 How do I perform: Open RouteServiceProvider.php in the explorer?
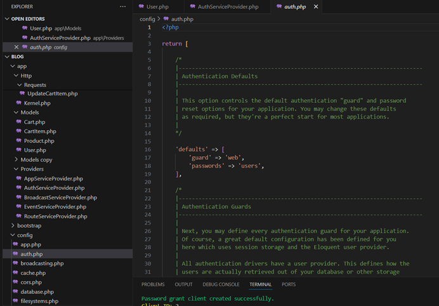(55, 216)
